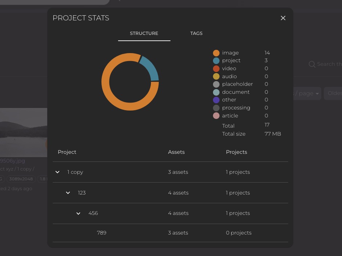Click the red video legend dot
This screenshot has height=256, width=342.
coord(216,69)
